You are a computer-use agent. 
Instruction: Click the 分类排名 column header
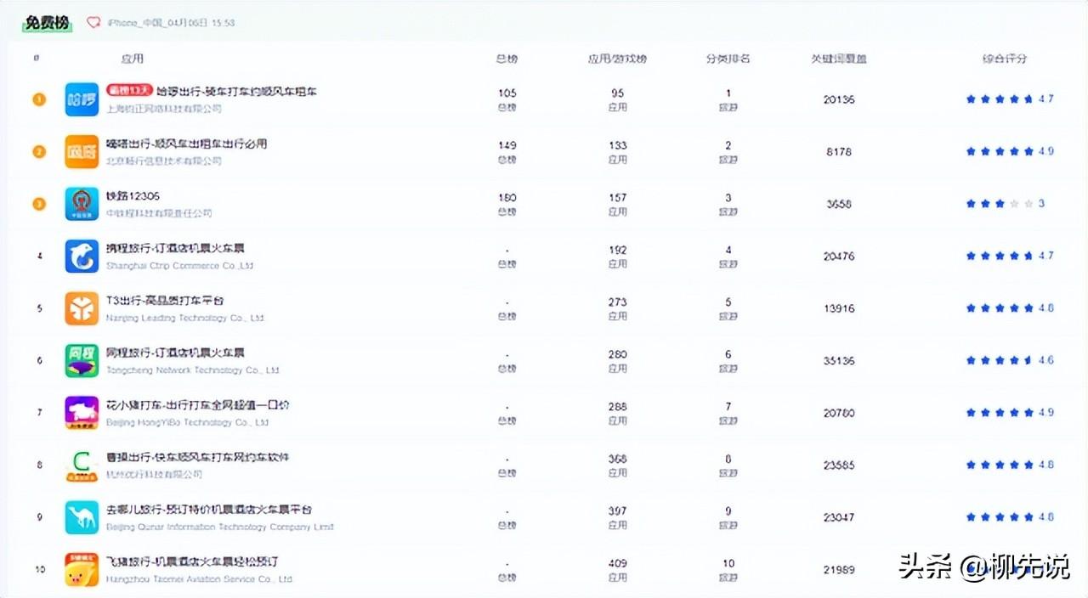point(728,59)
